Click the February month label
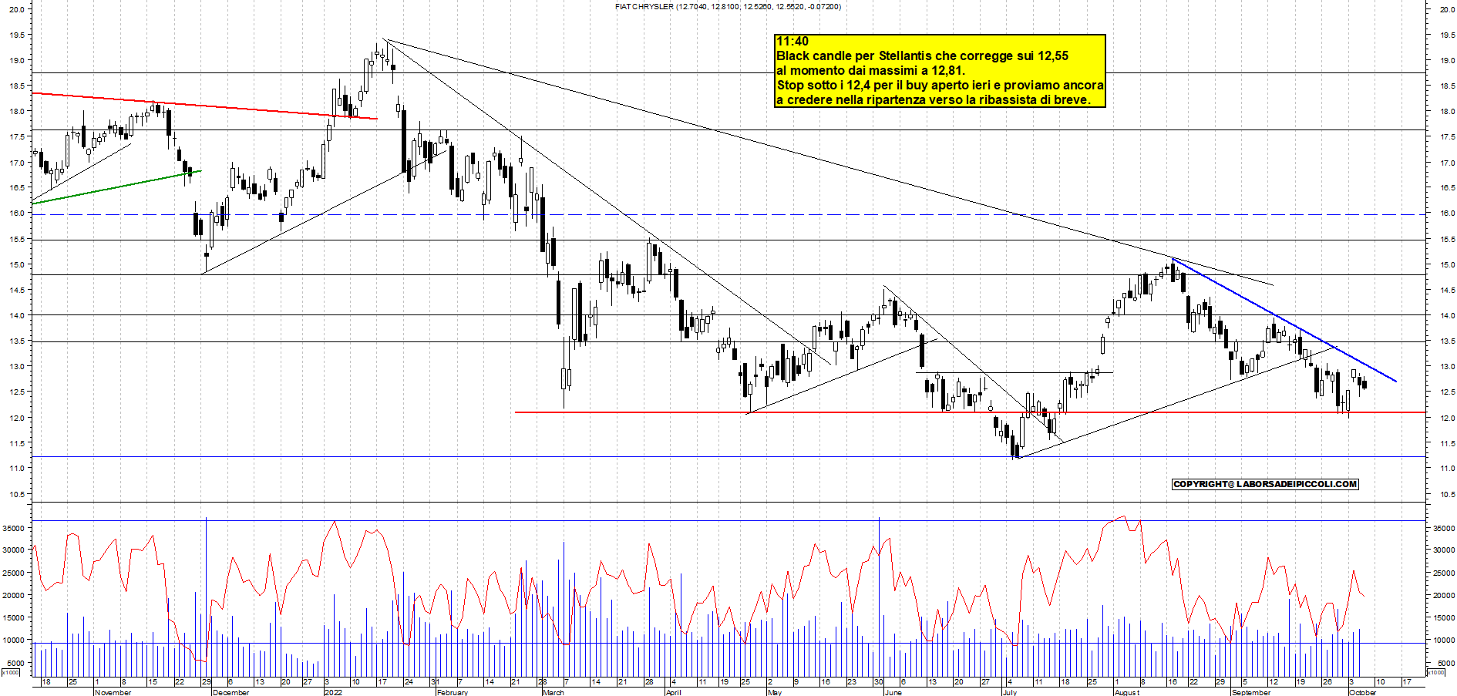 click(x=453, y=692)
